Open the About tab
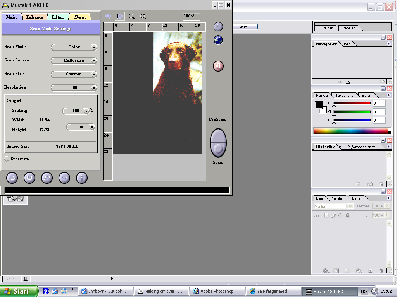 click(79, 17)
